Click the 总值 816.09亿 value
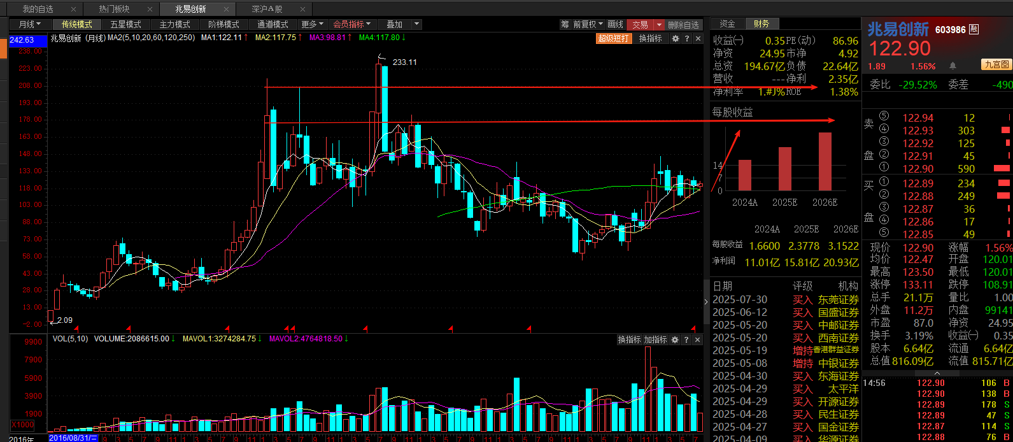Screen dimensions: 1013x442 tap(912, 361)
